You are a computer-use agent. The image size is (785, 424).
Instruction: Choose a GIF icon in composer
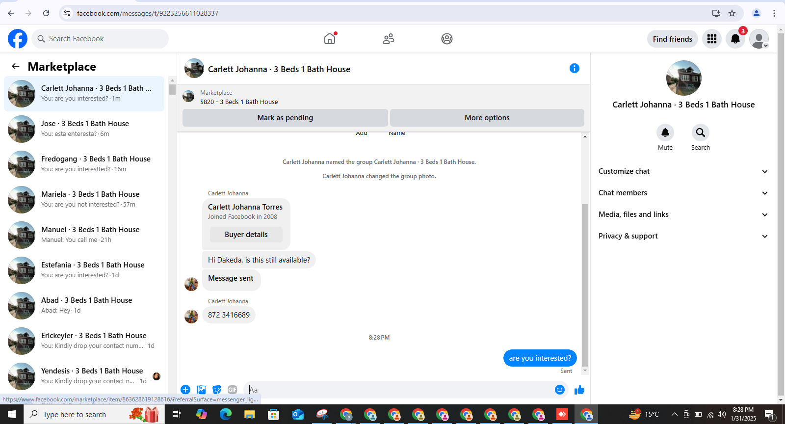(x=233, y=390)
